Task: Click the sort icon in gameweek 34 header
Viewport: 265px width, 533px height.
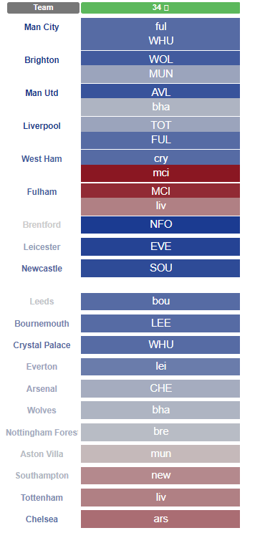Action: click(x=166, y=7)
